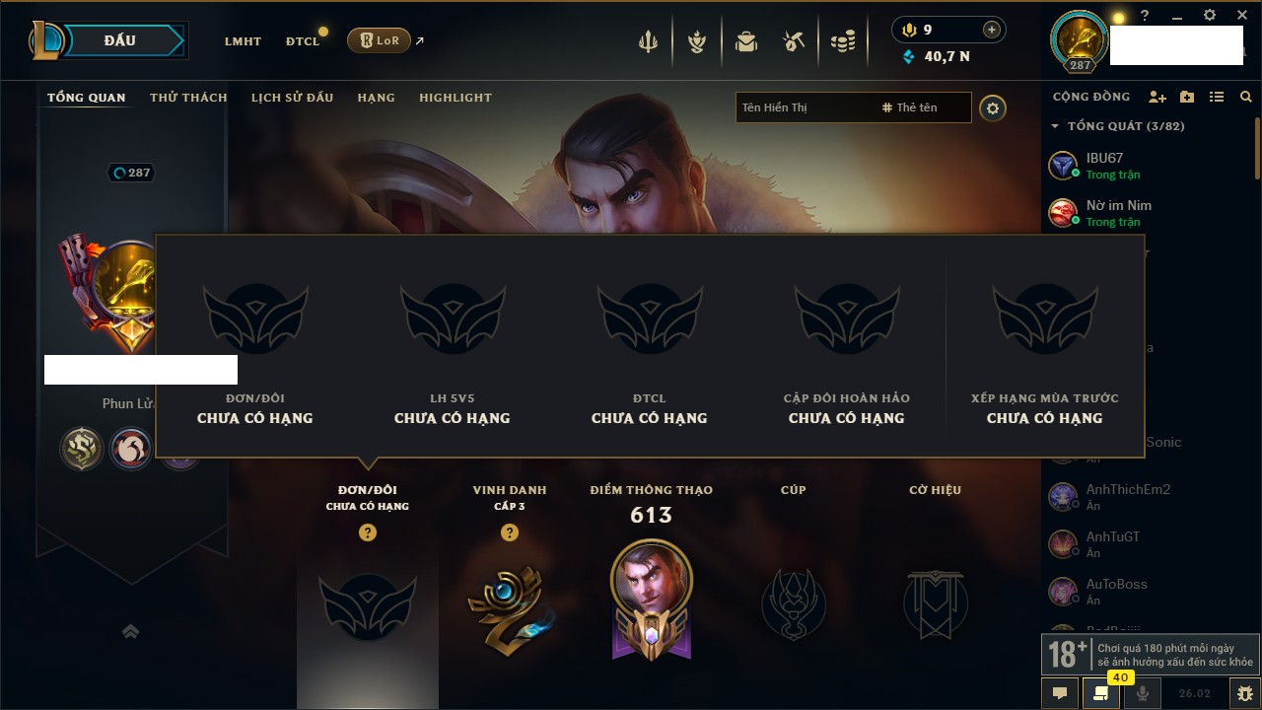Expand the profile banner upward chevron
The width and height of the screenshot is (1262, 710).
click(130, 631)
